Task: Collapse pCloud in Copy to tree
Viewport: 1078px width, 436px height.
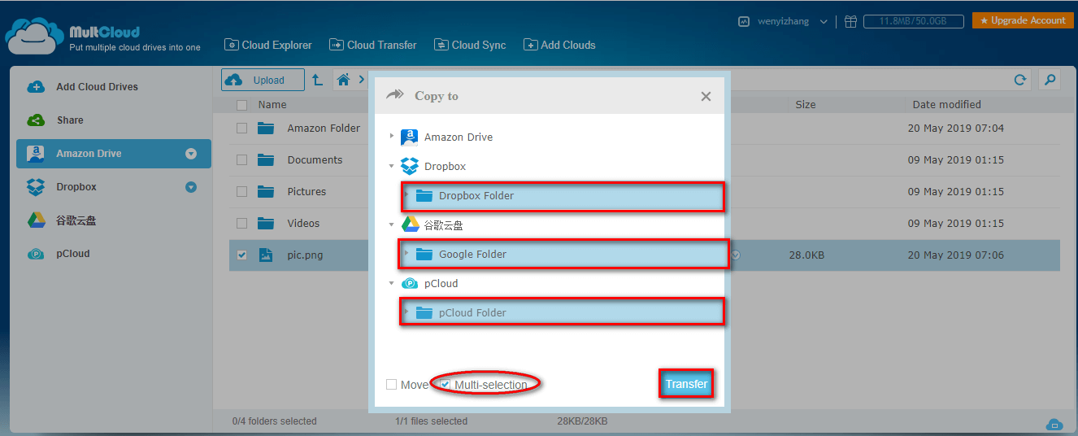Action: pos(391,283)
